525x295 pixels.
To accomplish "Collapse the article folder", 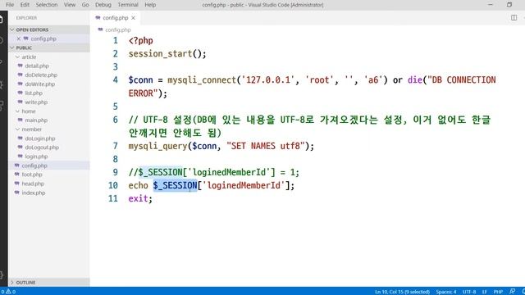I will coord(17,57).
